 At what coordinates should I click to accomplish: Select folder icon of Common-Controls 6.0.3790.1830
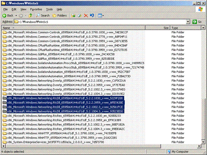point(5,32)
